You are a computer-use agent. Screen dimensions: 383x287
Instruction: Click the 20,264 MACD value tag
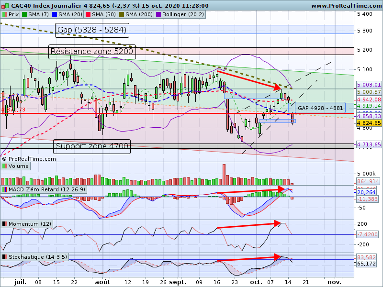point(366,192)
